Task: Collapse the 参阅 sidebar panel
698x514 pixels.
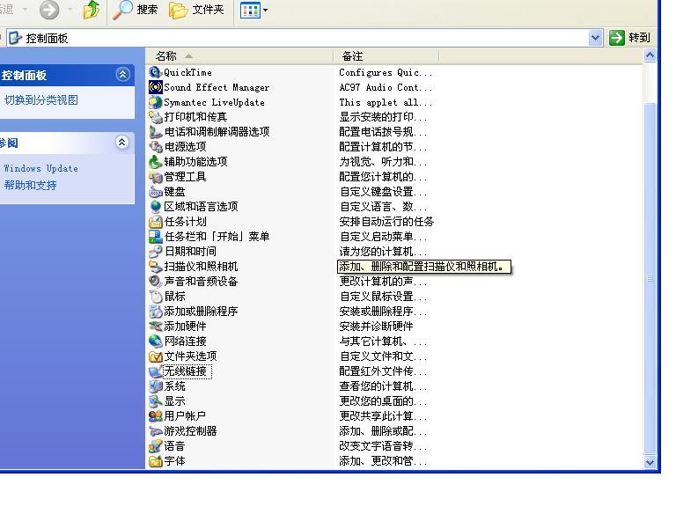Action: click(122, 142)
